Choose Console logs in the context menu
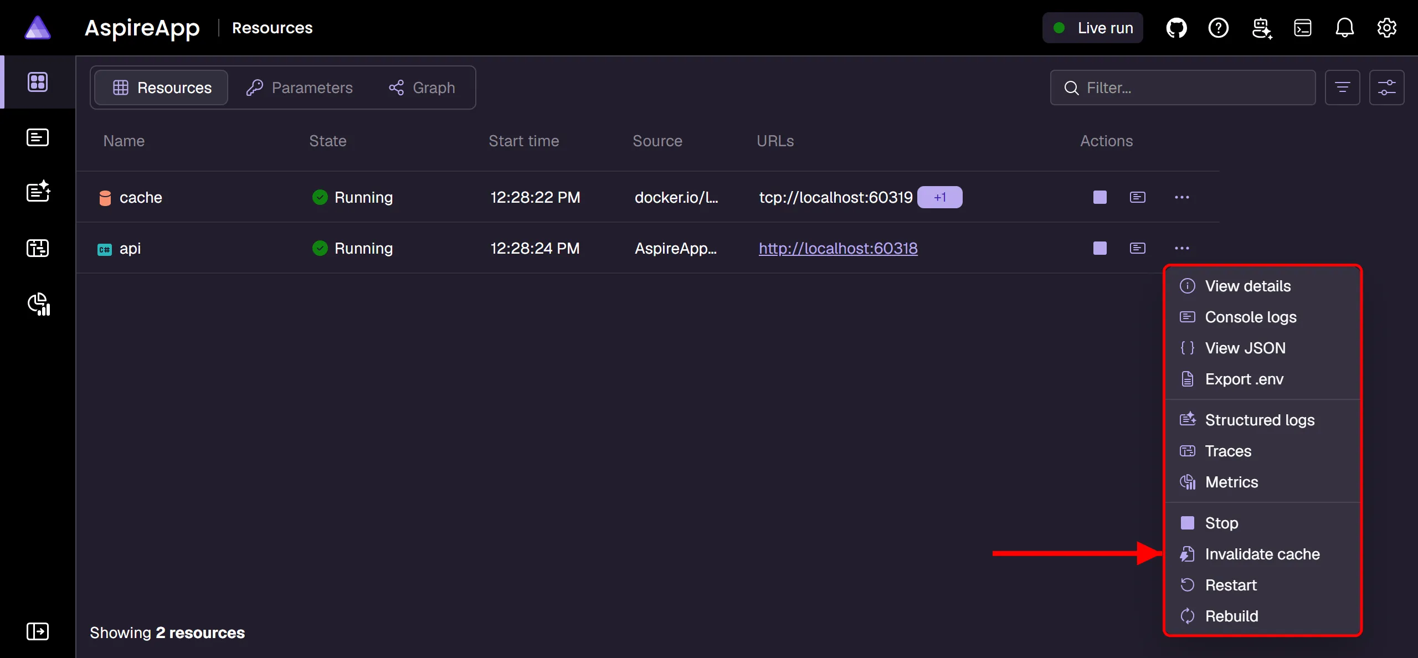This screenshot has height=658, width=1418. (1263, 317)
